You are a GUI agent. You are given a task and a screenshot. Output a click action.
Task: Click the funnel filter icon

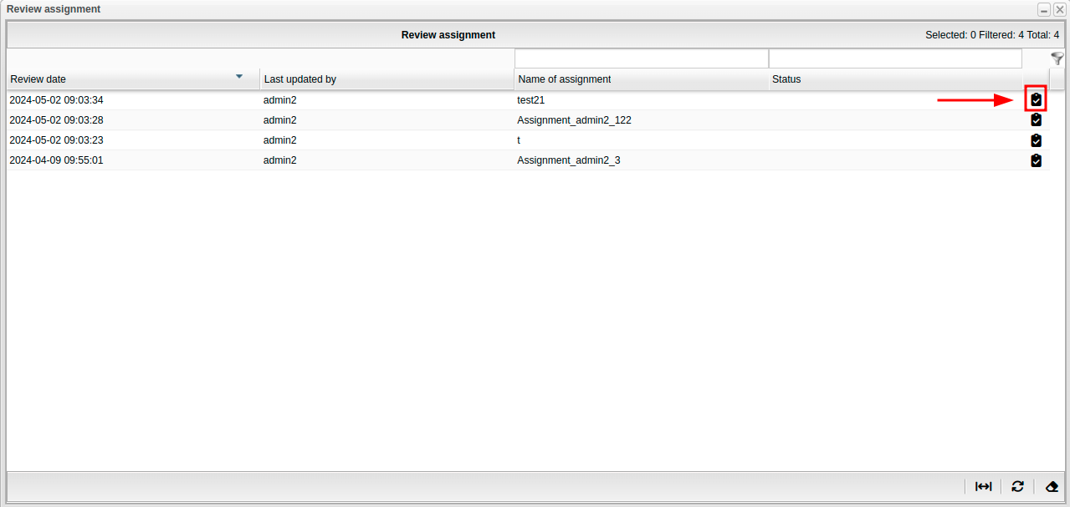coord(1057,58)
